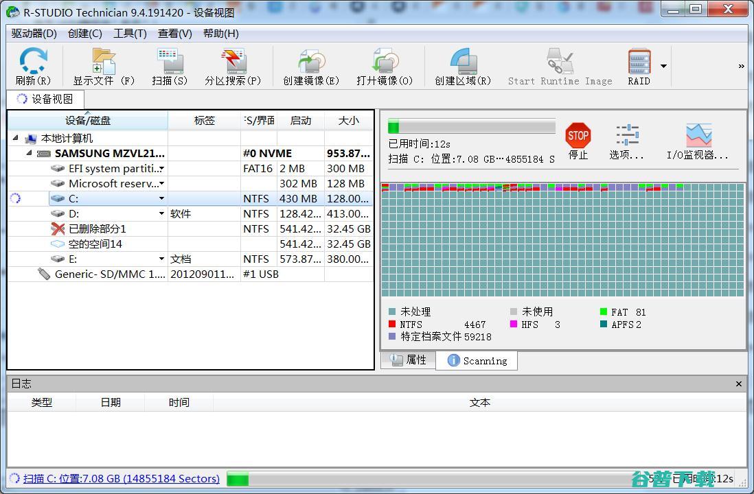Collapse the SAMSUNG MZVL21 drive tree node
754x494 pixels.
coord(29,154)
